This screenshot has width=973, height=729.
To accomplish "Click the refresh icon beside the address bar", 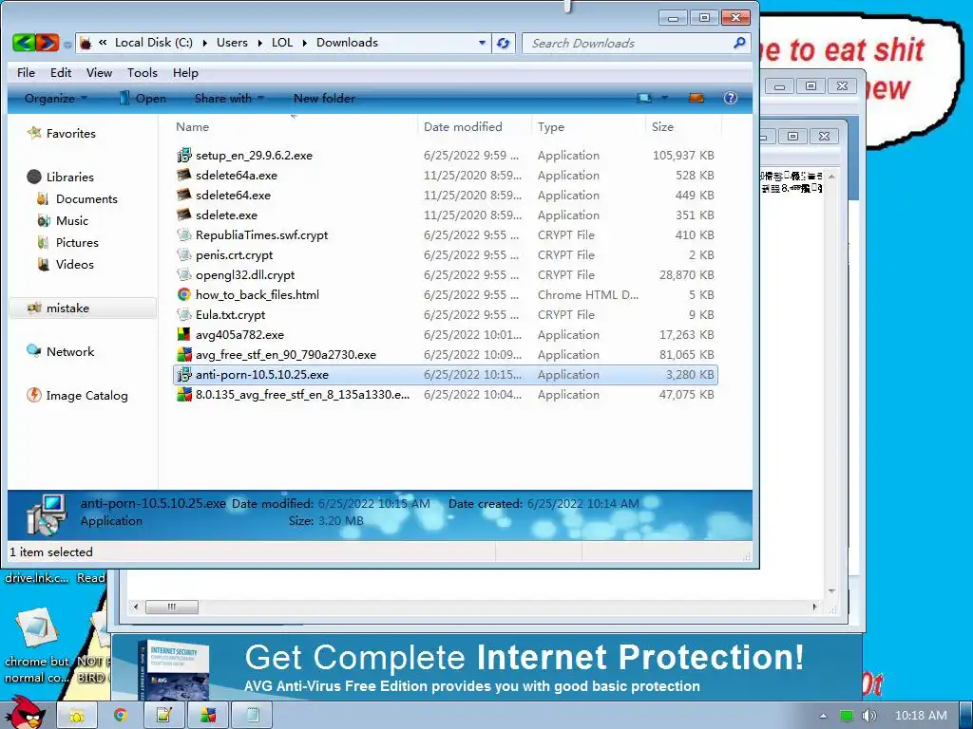I will (x=504, y=43).
